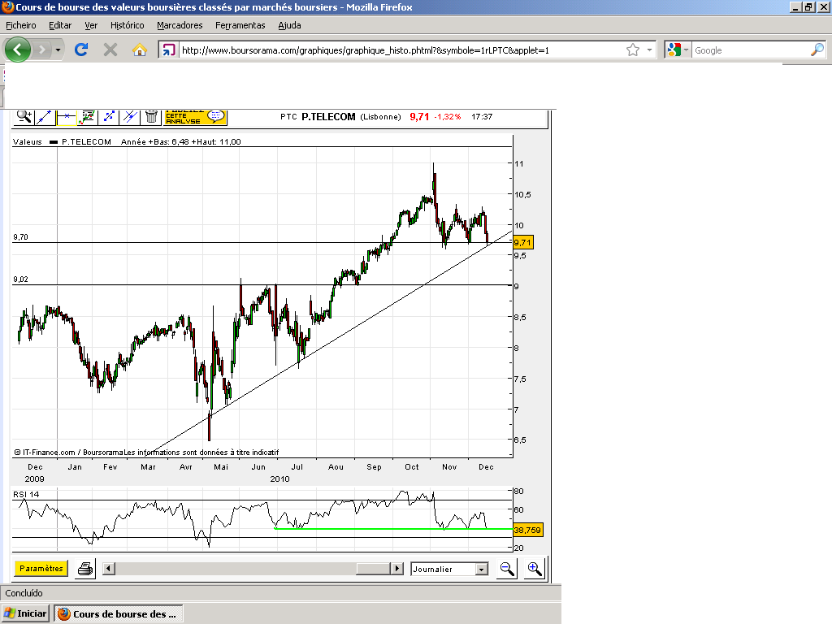Click the 9,71 price label on the axis
Image resolution: width=832 pixels, height=624 pixels.
click(522, 242)
